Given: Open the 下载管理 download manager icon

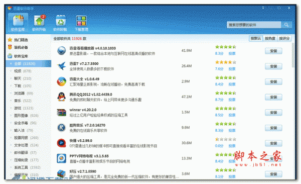Looking at the screenshot, I should pyautogui.click(x=81, y=23).
